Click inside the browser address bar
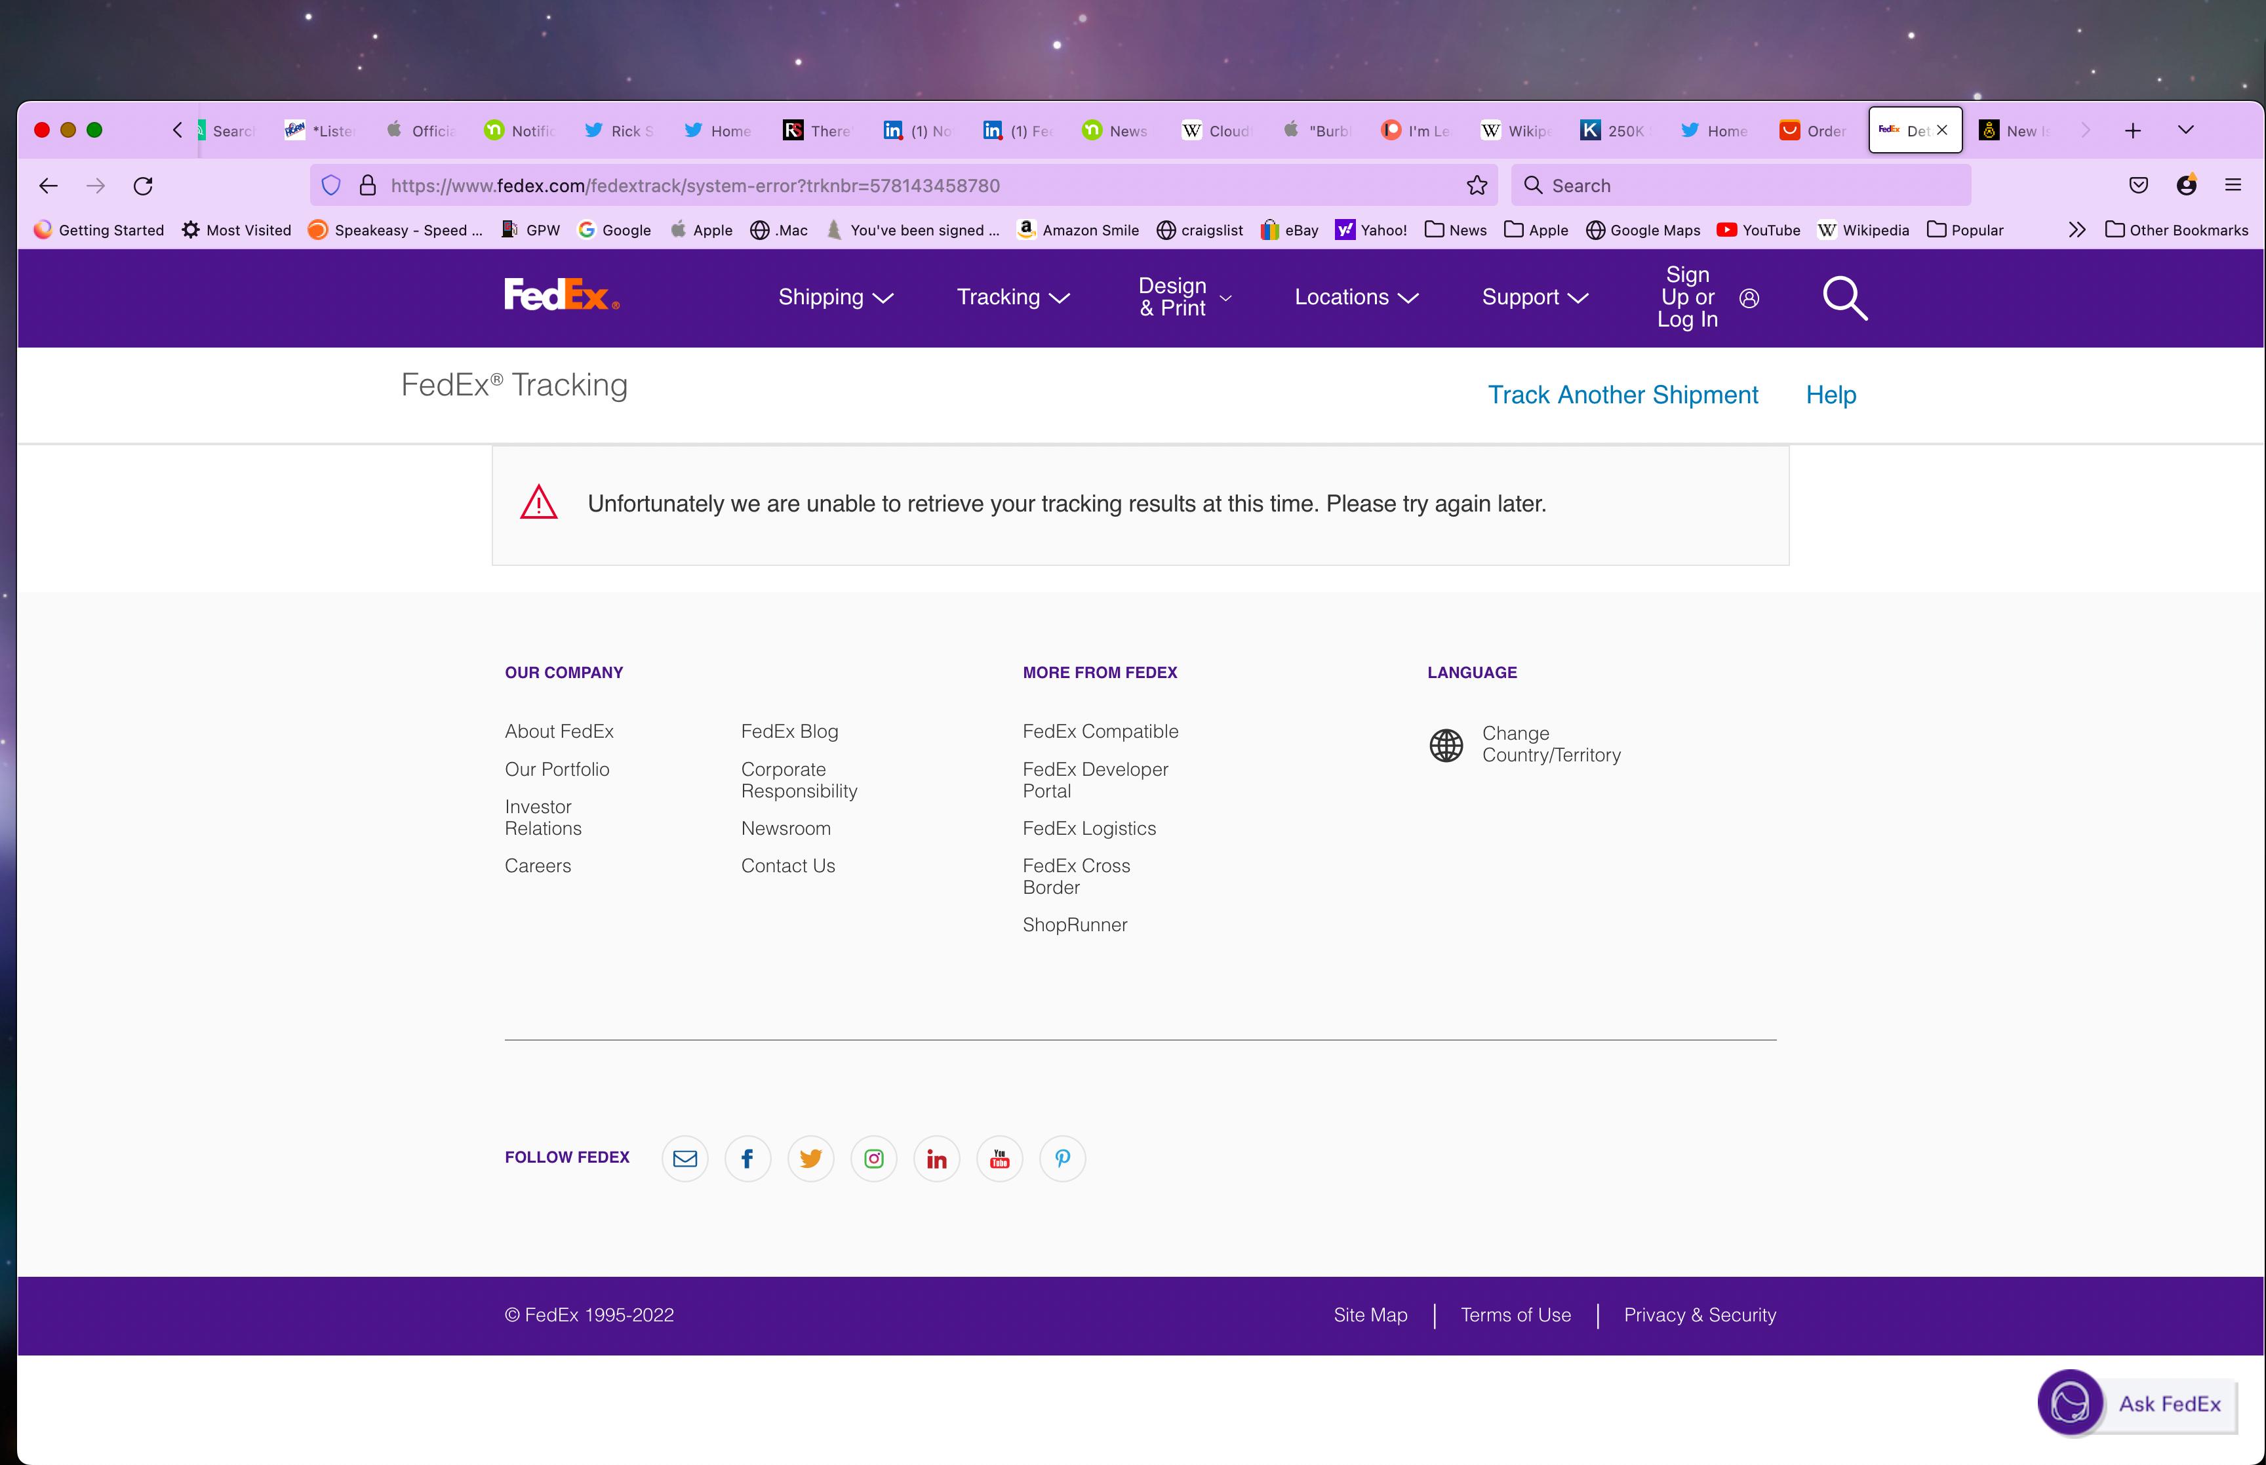Viewport: 2266px width, 1465px height. pos(856,184)
